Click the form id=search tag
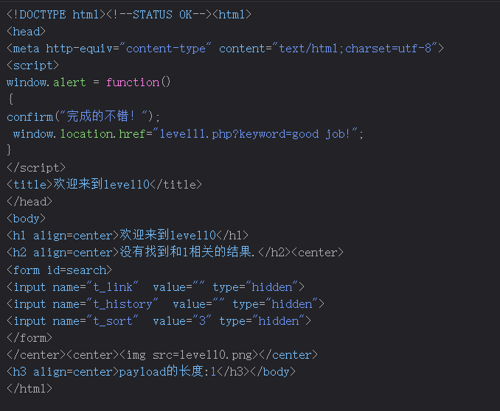Screen dimensions: 500x411 (x=59, y=270)
